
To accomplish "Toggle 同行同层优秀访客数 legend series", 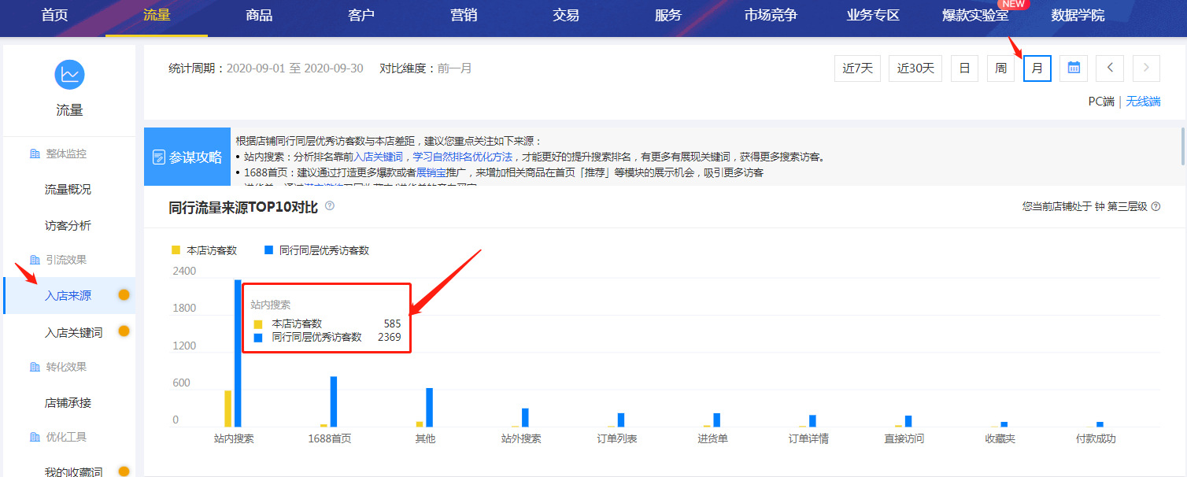I will (316, 250).
